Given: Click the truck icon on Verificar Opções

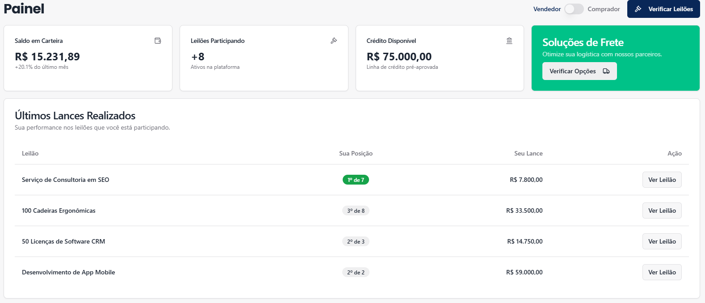Looking at the screenshot, I should click(606, 71).
